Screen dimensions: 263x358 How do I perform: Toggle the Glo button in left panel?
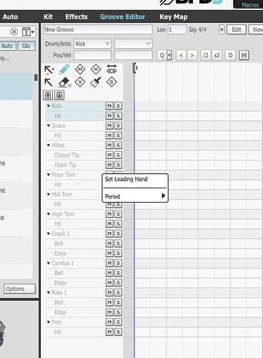click(x=26, y=46)
